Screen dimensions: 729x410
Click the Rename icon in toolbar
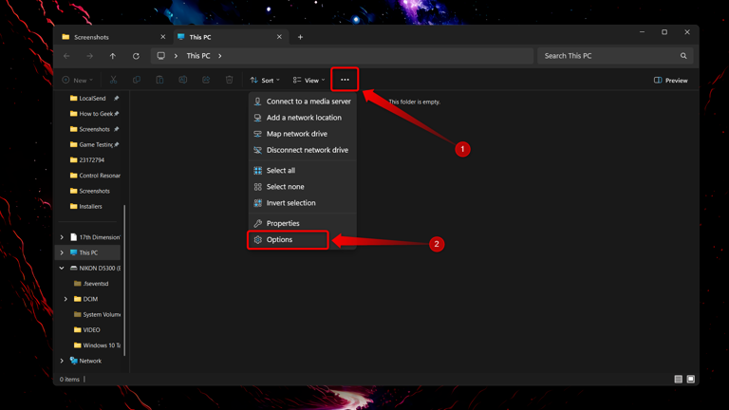[182, 80]
